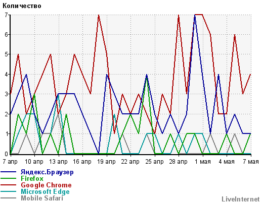The width and height of the screenshot is (263, 204).
Task: Click the 7 мая axis date
Action: [x=251, y=162]
